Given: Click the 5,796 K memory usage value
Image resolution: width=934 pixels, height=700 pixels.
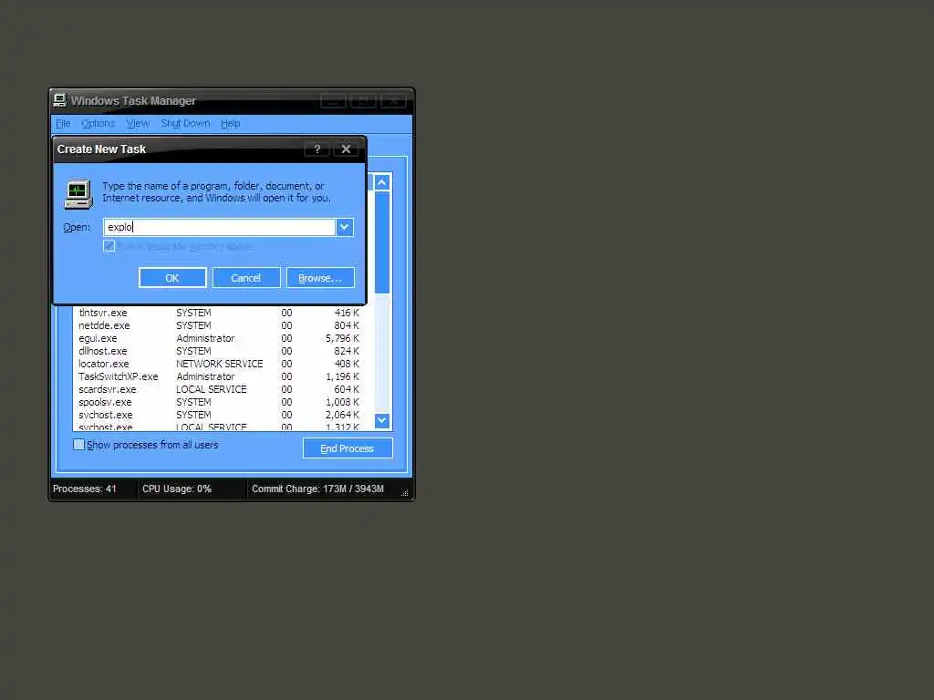Looking at the screenshot, I should tap(343, 338).
